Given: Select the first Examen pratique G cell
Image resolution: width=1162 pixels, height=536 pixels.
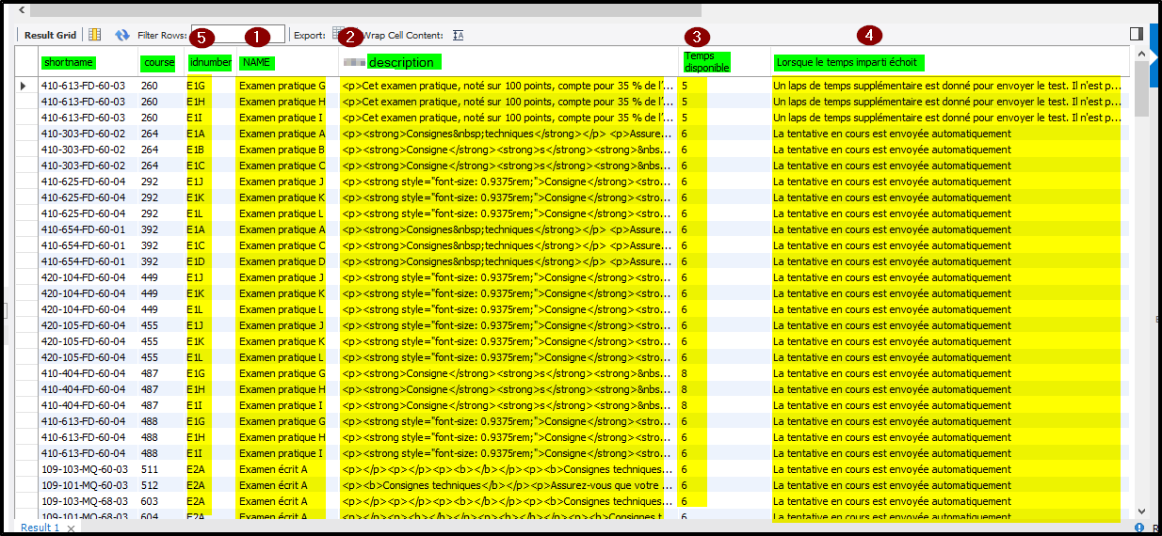Looking at the screenshot, I should click(x=282, y=86).
